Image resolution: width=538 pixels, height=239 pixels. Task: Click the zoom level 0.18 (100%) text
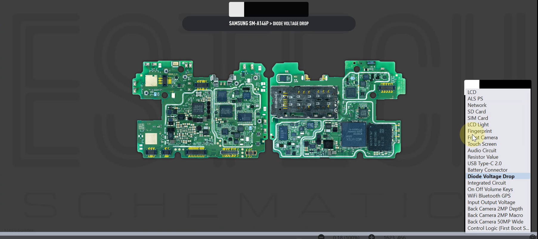pos(346,237)
